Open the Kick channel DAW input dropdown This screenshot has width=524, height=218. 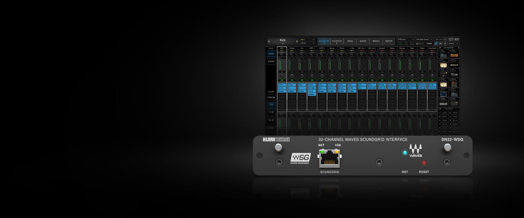point(282,54)
